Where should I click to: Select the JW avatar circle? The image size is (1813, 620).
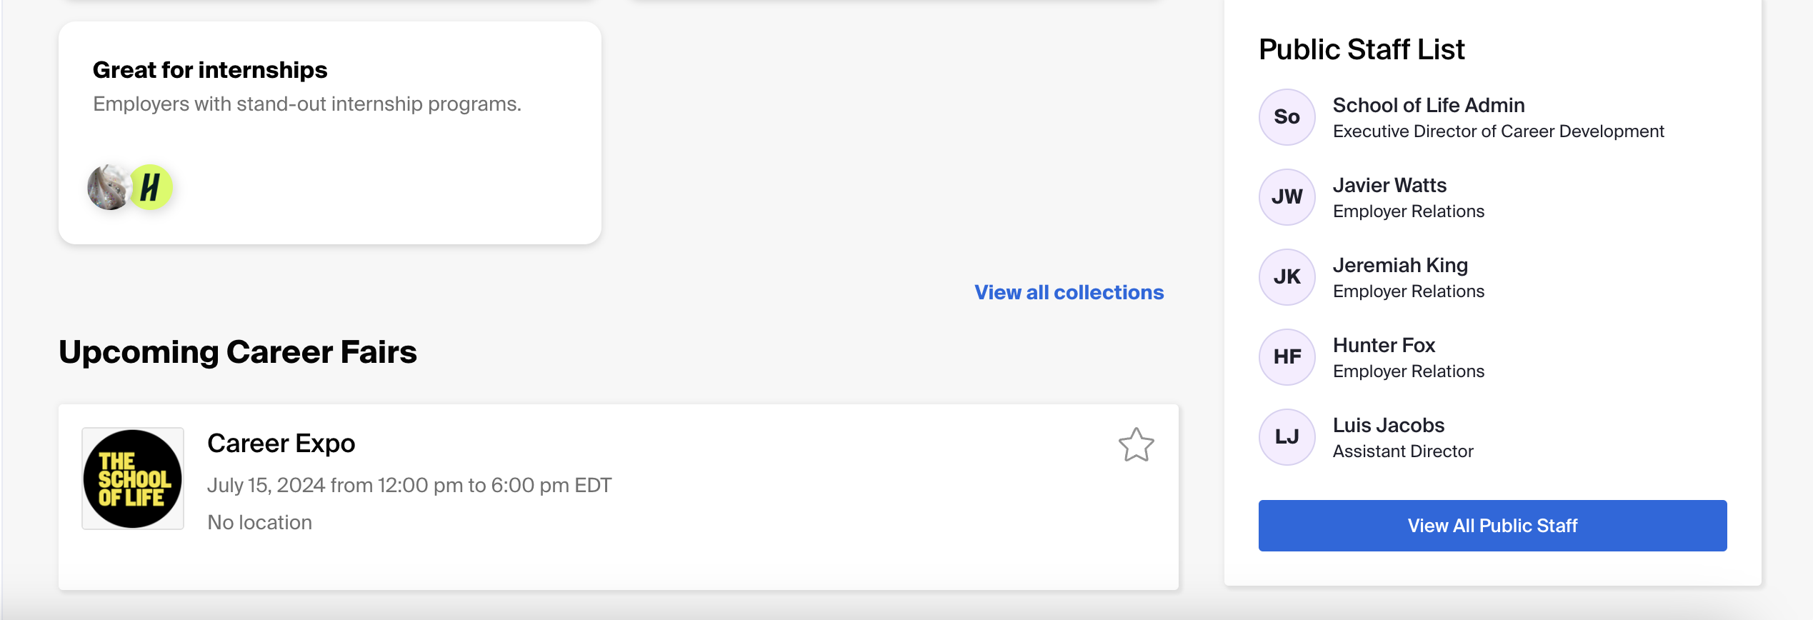click(1287, 197)
